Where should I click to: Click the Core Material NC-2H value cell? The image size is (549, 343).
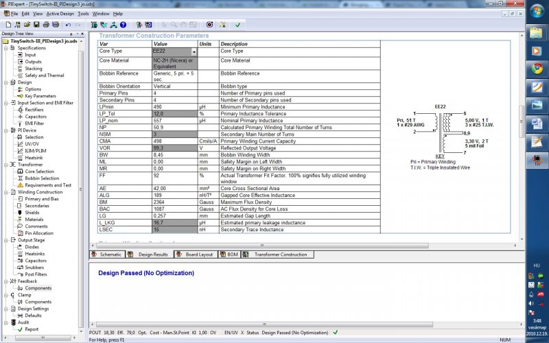[x=175, y=63]
